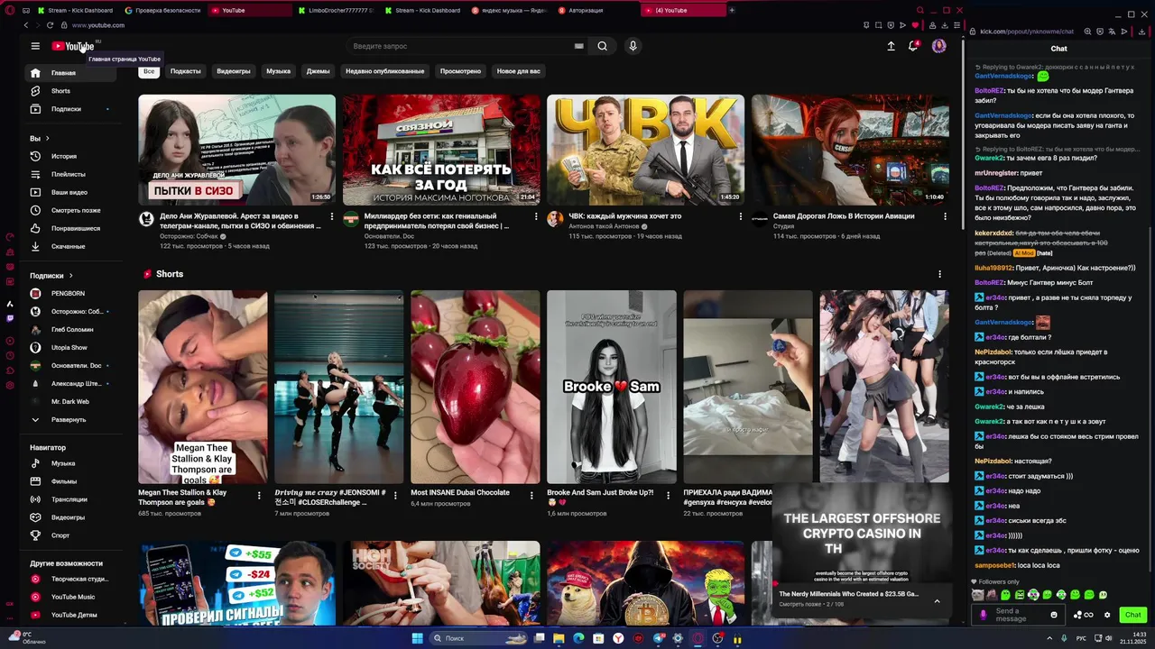Open Brooke and Sam short thumbnail
The image size is (1155, 649).
pos(611,387)
